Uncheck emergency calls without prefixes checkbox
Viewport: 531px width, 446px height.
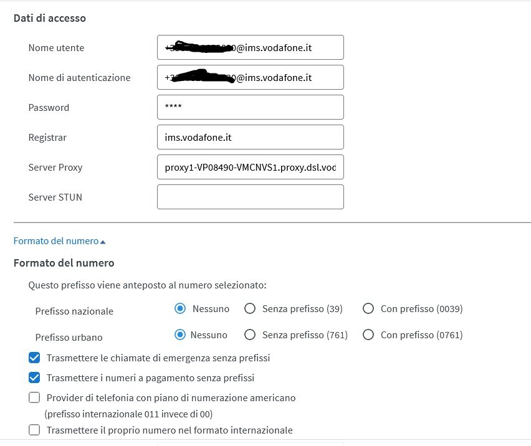tap(34, 358)
